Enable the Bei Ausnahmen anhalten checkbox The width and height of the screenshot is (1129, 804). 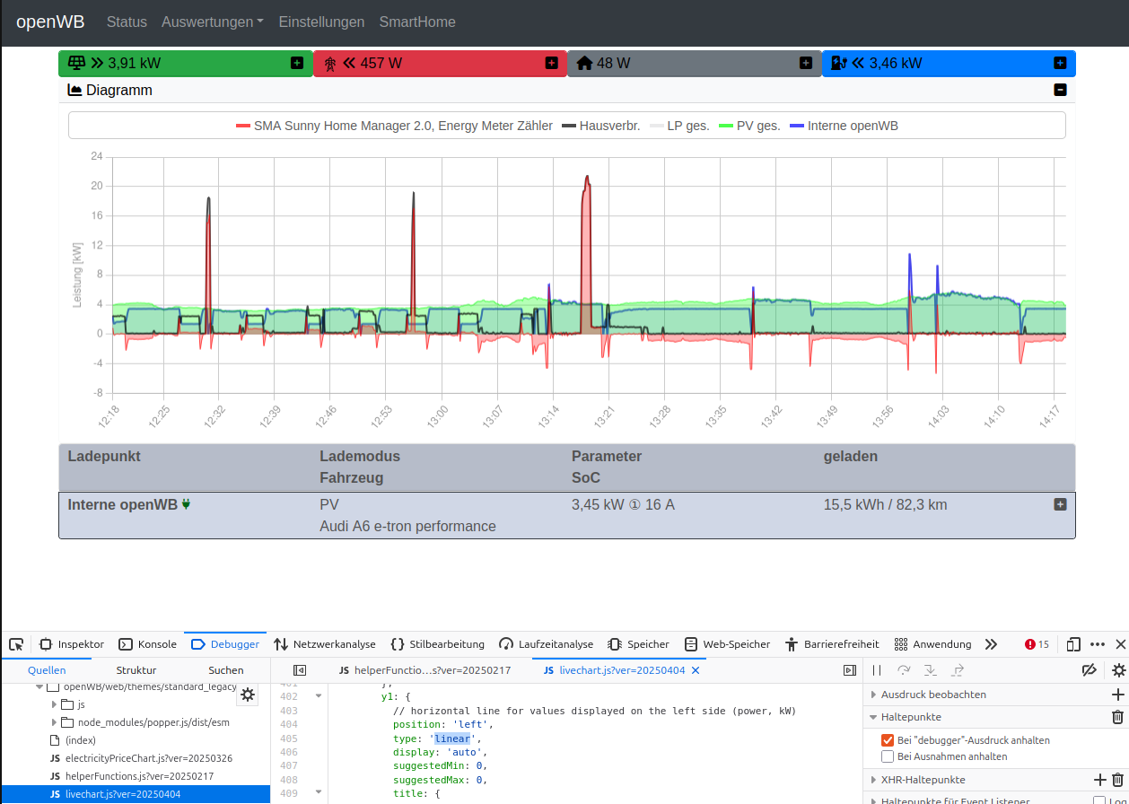[x=886, y=756]
